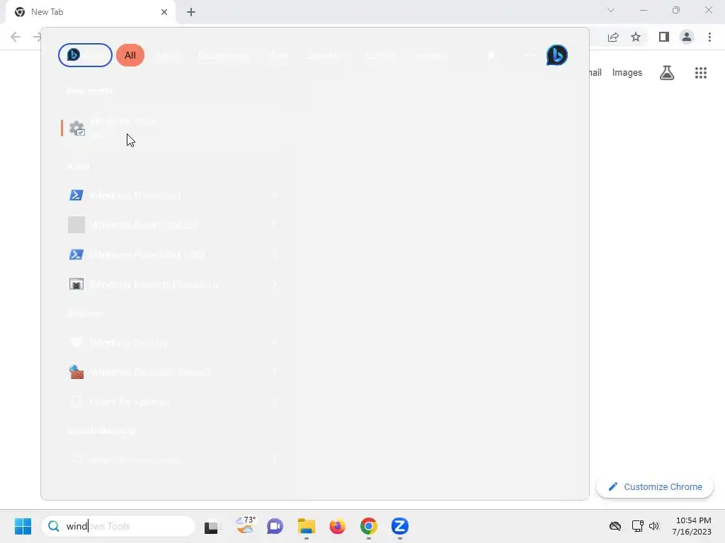This screenshot has height=543, width=725.
Task: Open Chrome three-dot menu
Action: pos(709,37)
